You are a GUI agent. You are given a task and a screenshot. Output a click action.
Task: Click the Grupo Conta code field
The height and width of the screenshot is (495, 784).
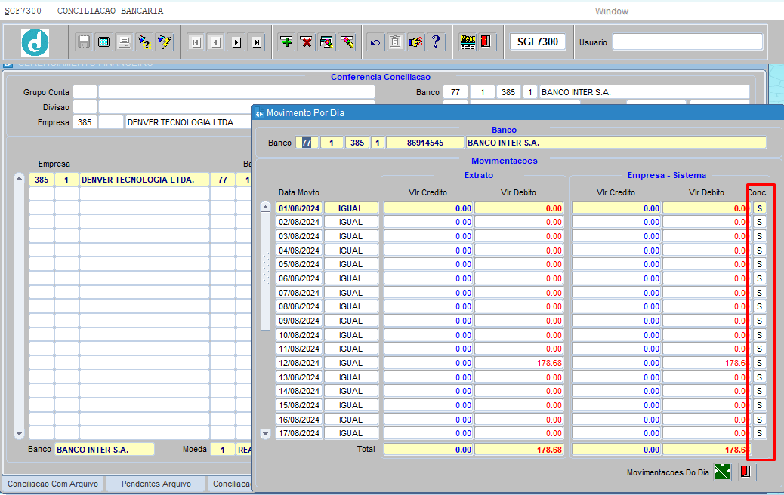(85, 92)
